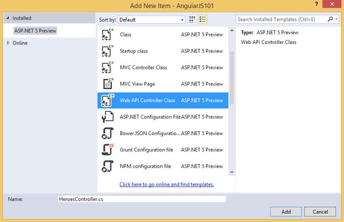This screenshot has width=344, height=222.
Task: Select ASP.NET 5 Preview in the tree
Action: coord(35,31)
